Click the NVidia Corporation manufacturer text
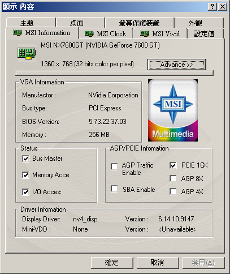The width and height of the screenshot is (230, 274). click(113, 95)
